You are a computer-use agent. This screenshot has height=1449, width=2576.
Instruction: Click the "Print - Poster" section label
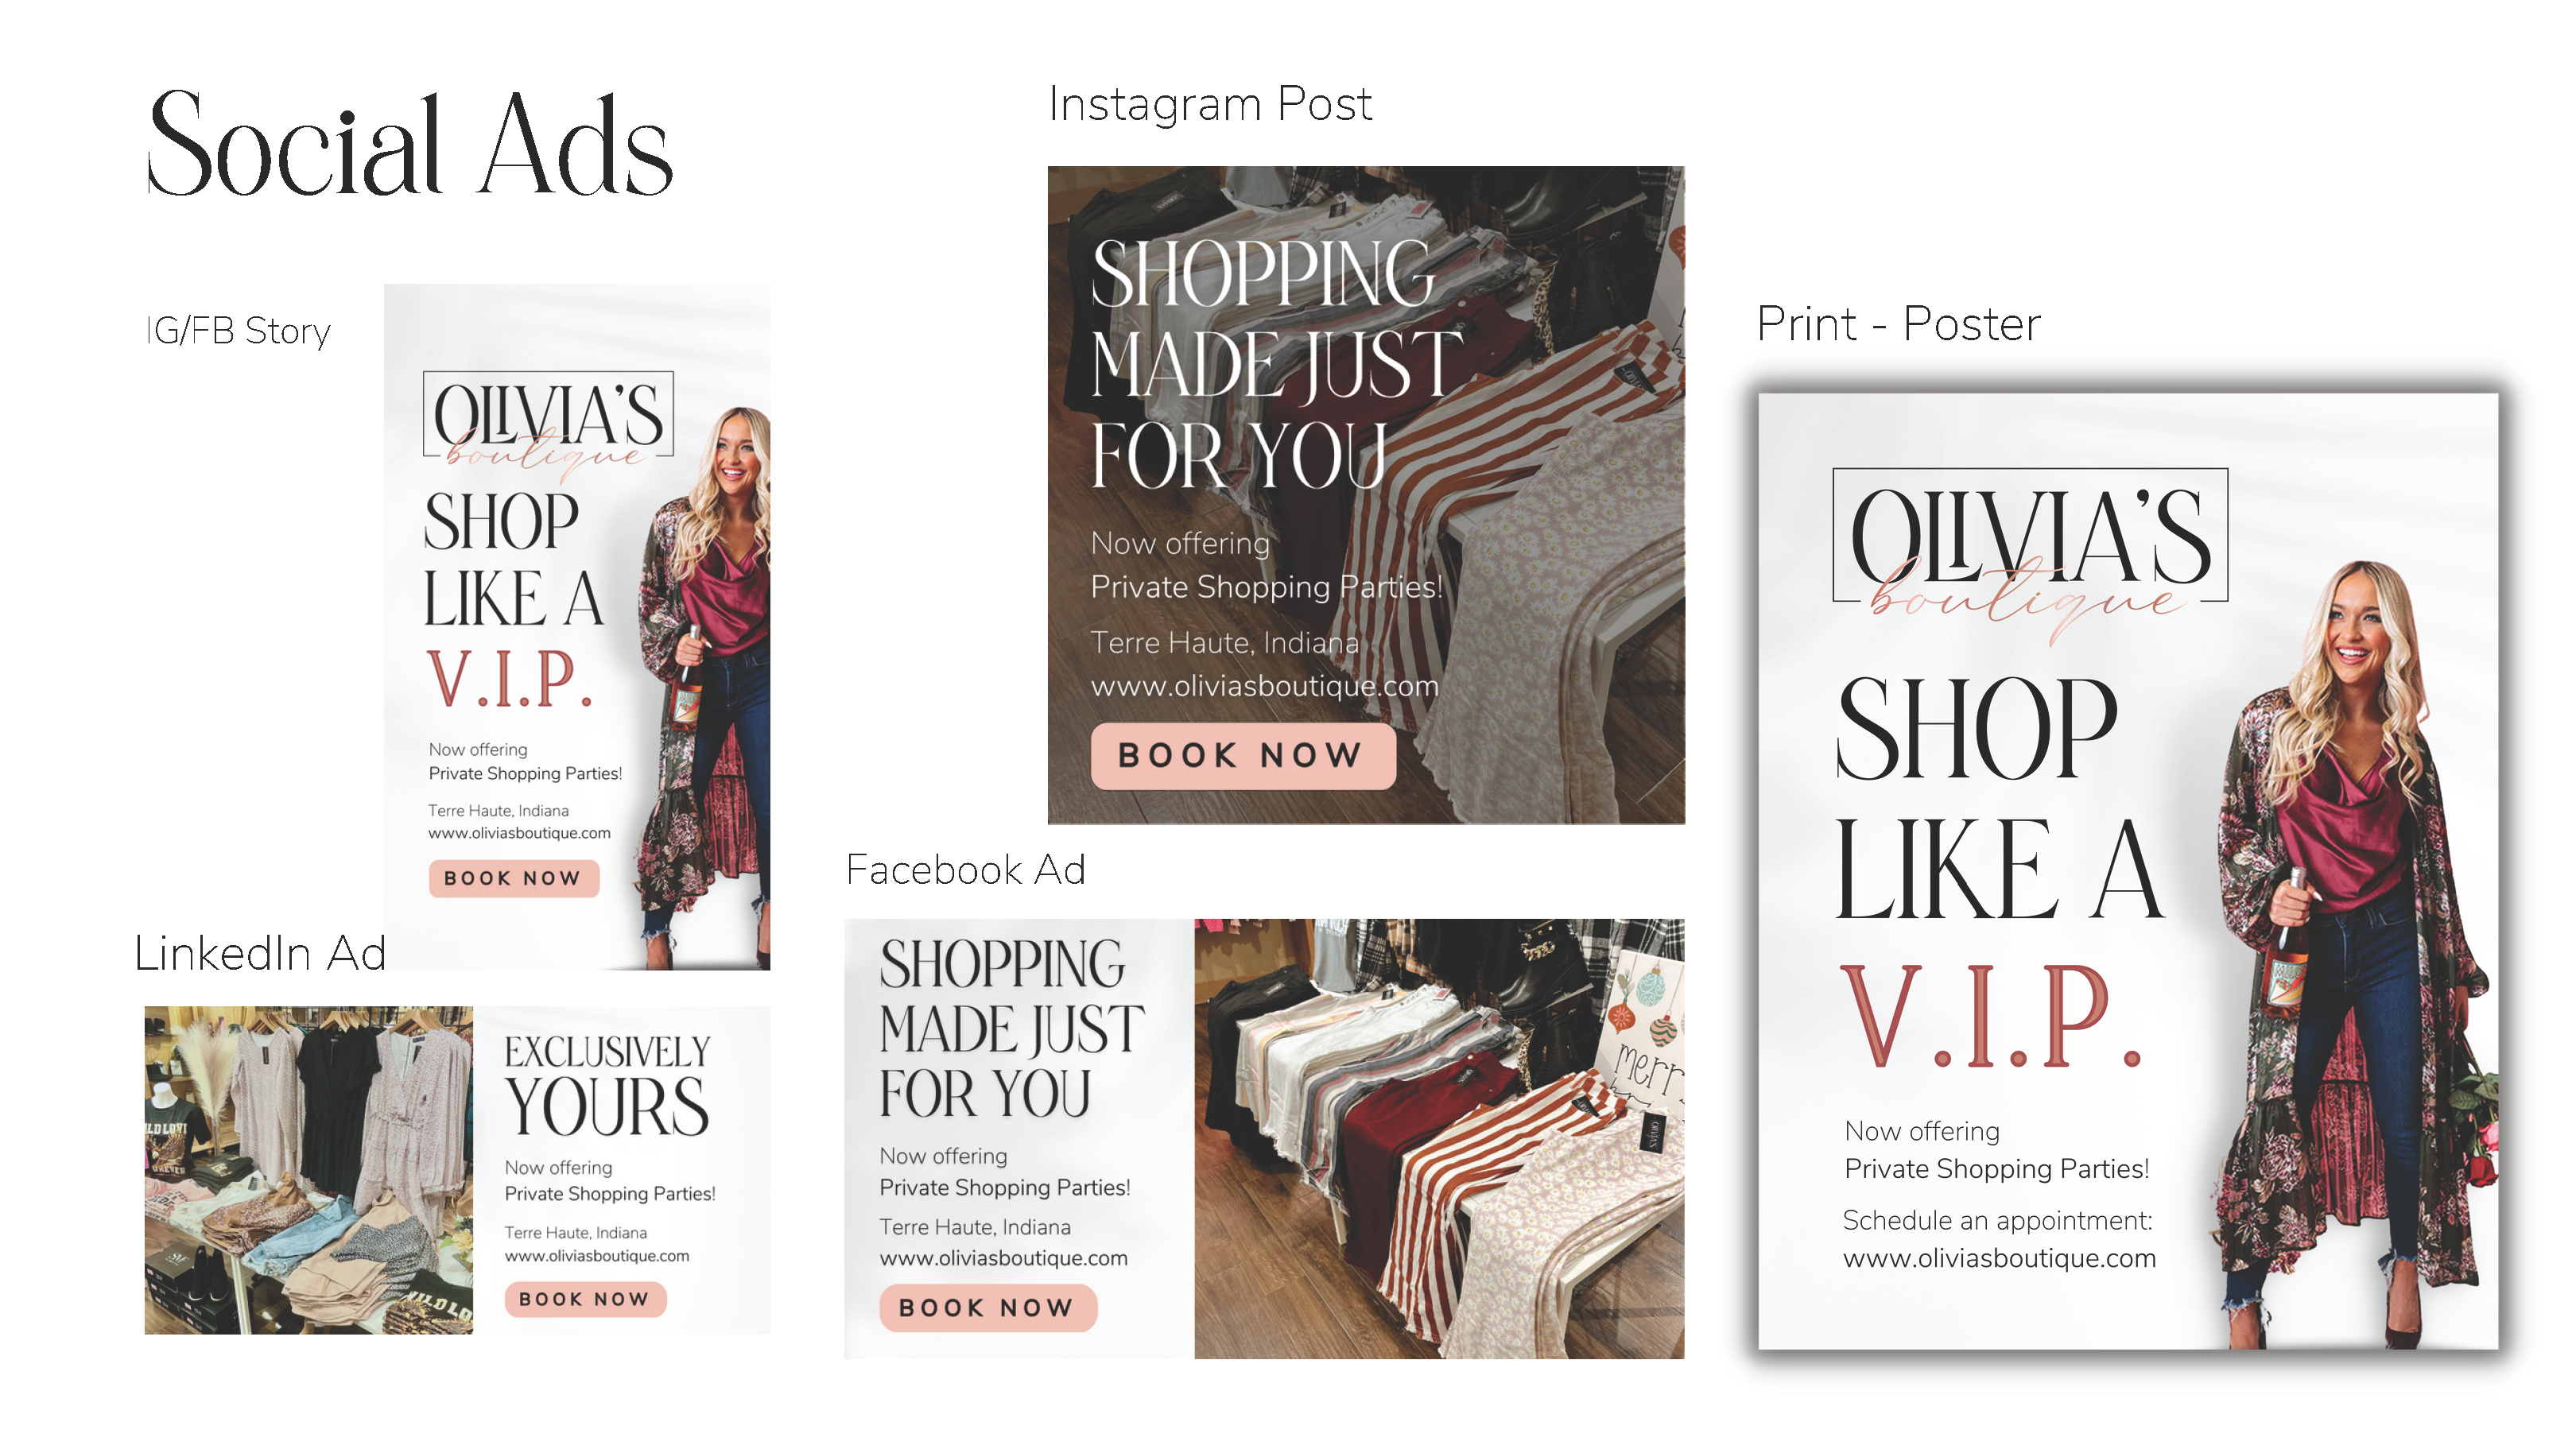1898,324
